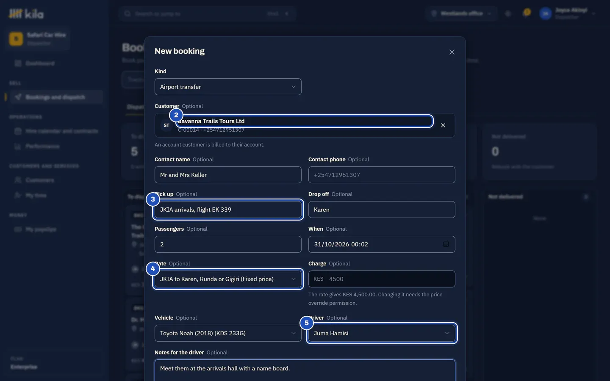Open the Kind dropdown showing Airport transfer
The height and width of the screenshot is (381, 610).
[228, 87]
